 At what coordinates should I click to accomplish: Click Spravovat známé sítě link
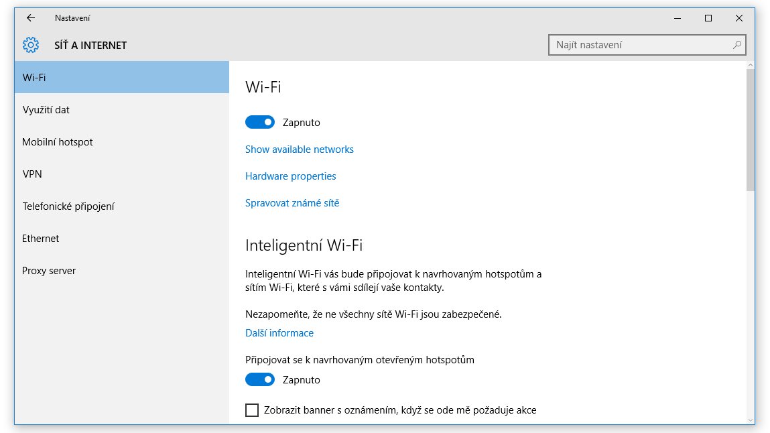pos(292,202)
